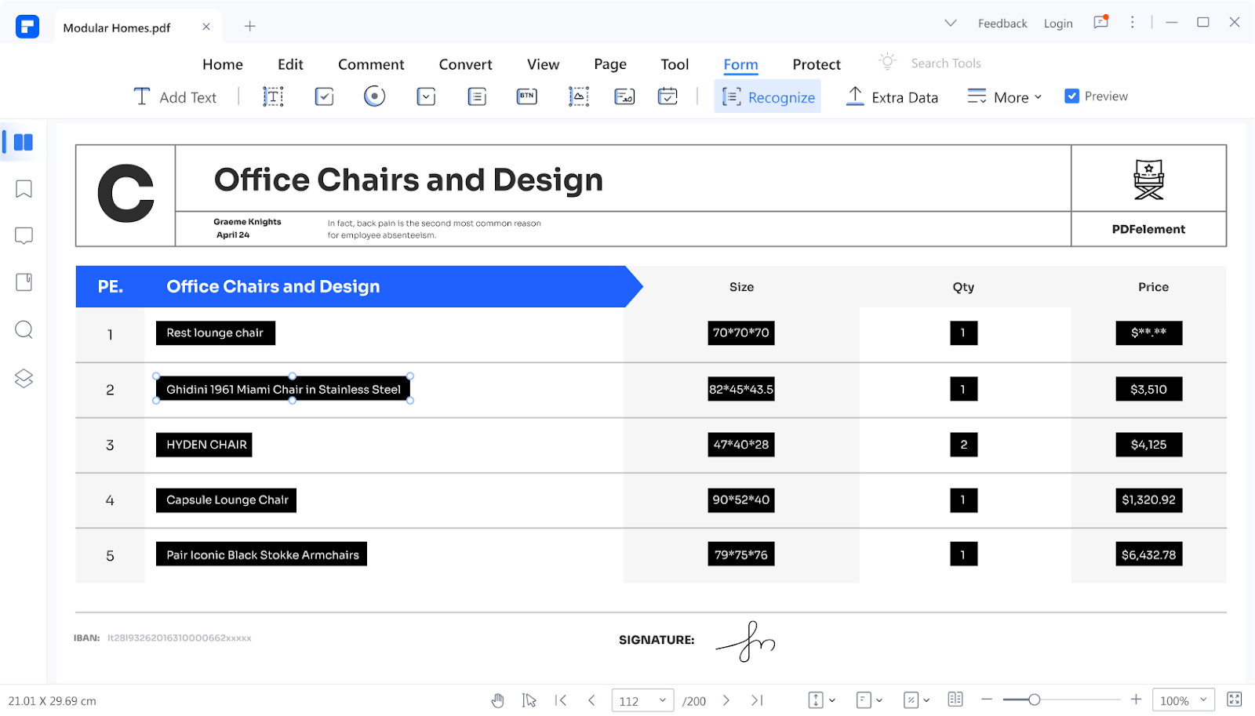Open the Convert menu tab
The height and width of the screenshot is (716, 1255).
(465, 64)
